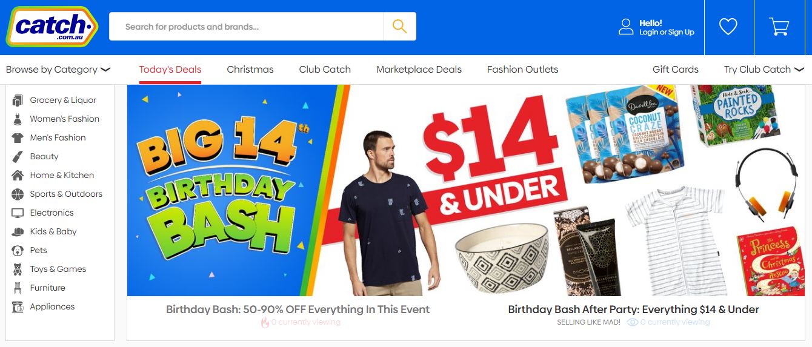Select the Pets paw-face icon

click(18, 251)
